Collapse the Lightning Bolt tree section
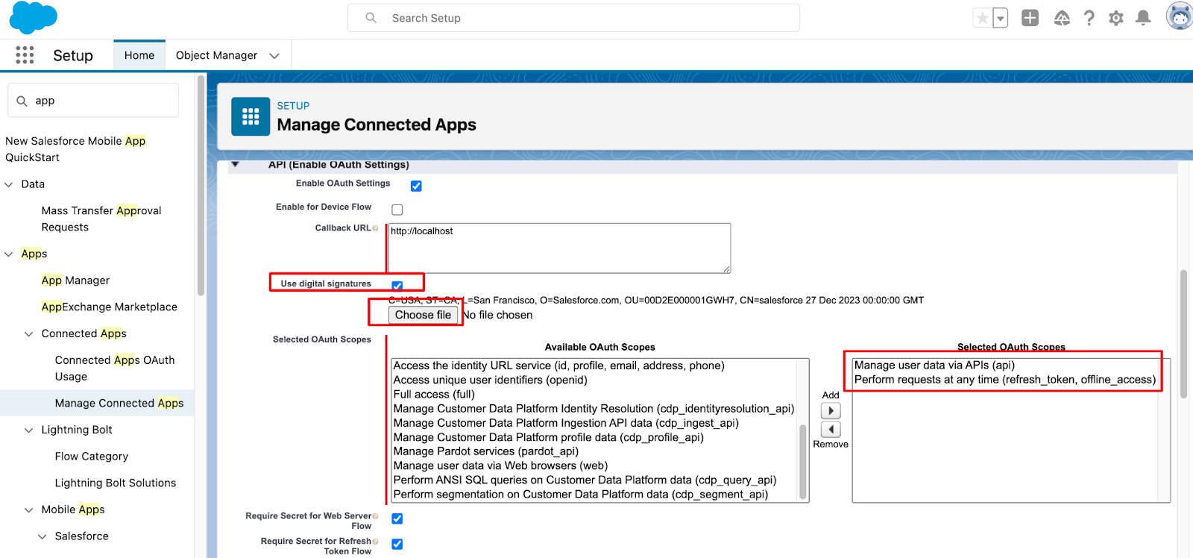The image size is (1193, 558). pos(29,430)
